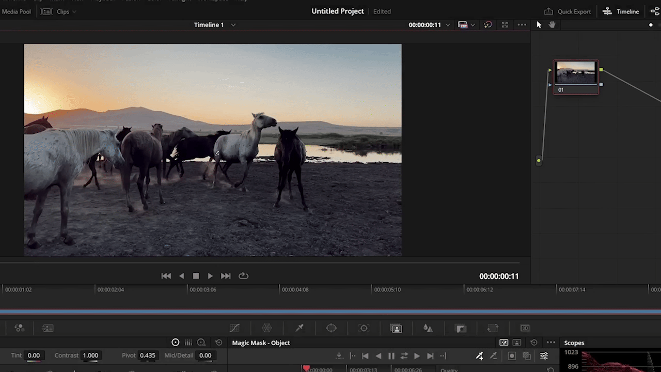
Task: Click the node graph source input dot
Action: click(x=539, y=161)
